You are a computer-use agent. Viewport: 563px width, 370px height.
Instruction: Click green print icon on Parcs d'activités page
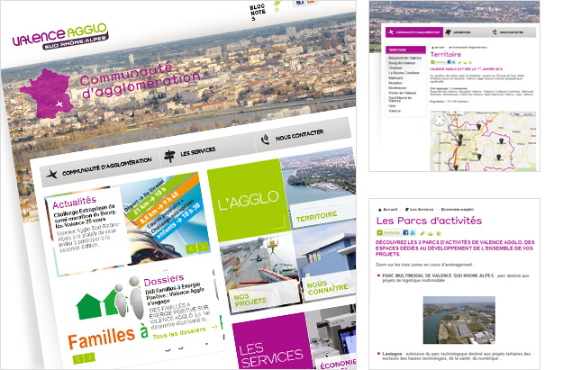pos(431,233)
